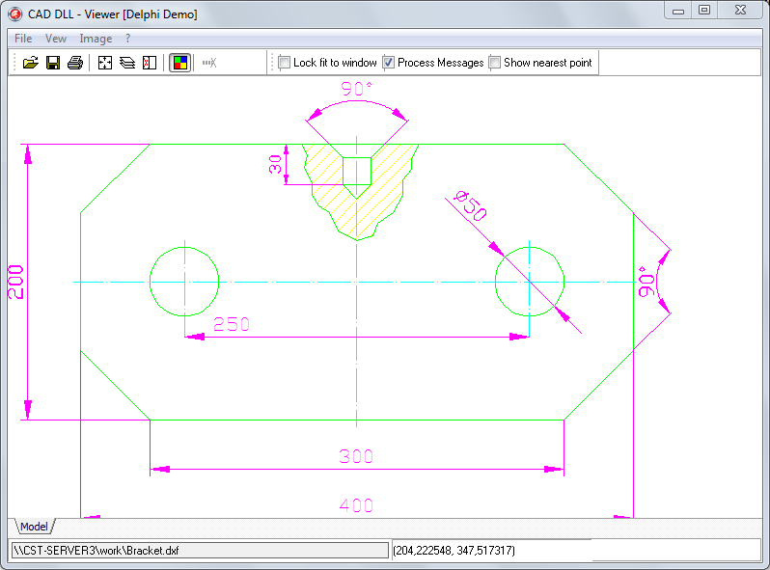Click the Print icon in toolbar
Viewport: 770px width, 570px height.
click(x=75, y=63)
